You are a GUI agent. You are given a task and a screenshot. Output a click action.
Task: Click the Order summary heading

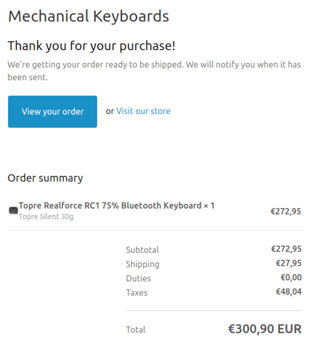(x=45, y=178)
